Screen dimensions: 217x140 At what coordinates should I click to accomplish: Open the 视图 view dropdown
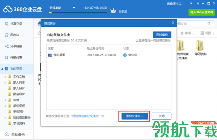[x=207, y=33]
